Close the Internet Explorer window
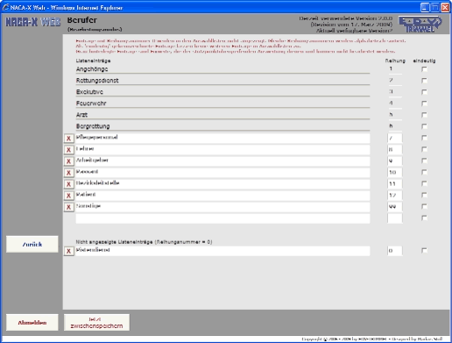 click(445, 7)
